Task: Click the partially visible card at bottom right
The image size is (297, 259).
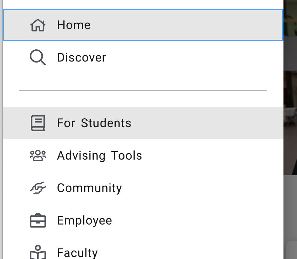Action: click(292, 250)
